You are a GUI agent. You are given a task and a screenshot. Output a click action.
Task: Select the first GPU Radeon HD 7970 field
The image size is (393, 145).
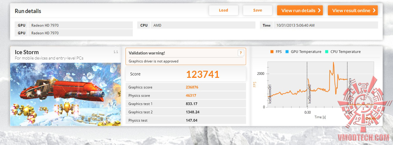pyautogui.click(x=81, y=25)
